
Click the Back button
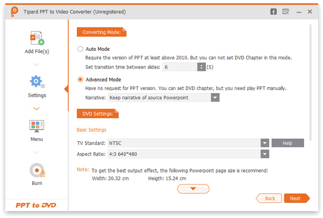269,199
